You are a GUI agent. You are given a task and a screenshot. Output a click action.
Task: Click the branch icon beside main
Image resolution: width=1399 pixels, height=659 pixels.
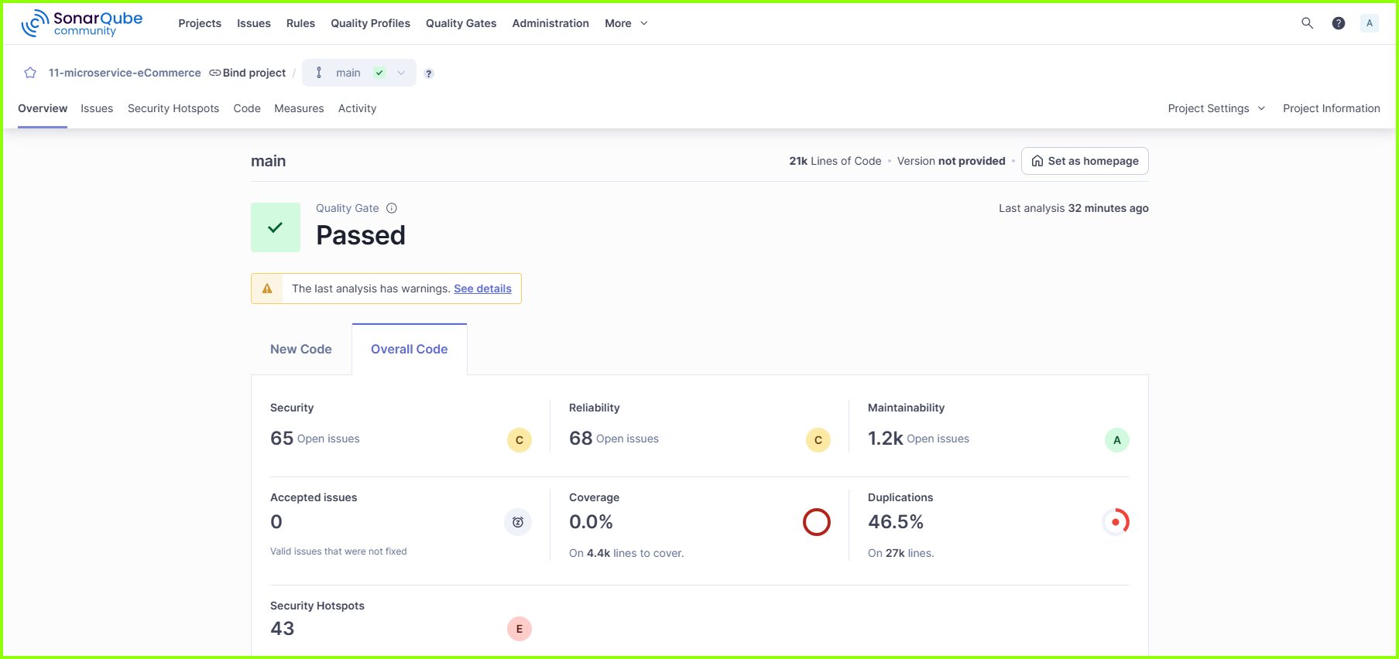pyautogui.click(x=319, y=73)
